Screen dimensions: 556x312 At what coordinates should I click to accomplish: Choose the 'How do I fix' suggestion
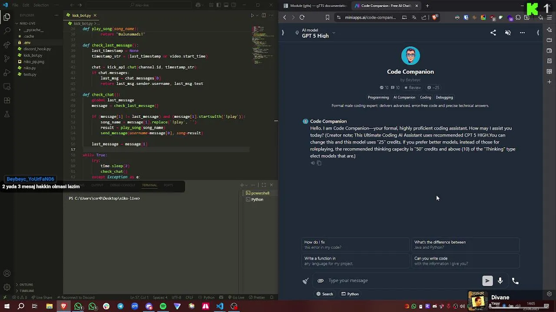(x=356, y=245)
